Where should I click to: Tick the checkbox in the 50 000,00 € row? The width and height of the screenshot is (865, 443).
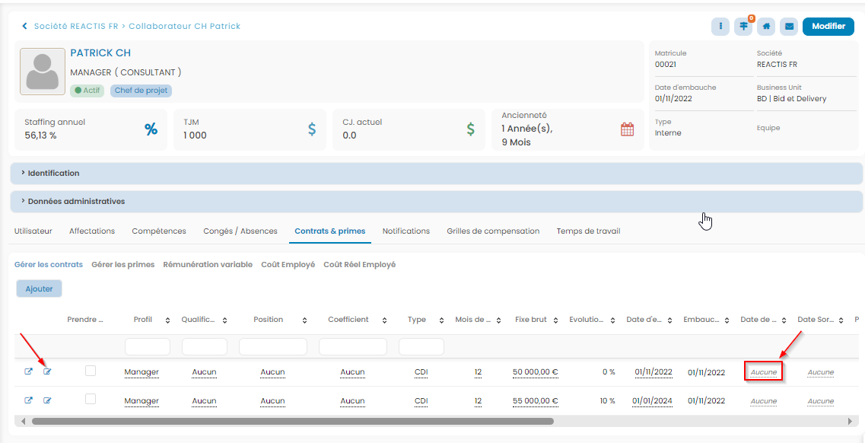pos(91,371)
